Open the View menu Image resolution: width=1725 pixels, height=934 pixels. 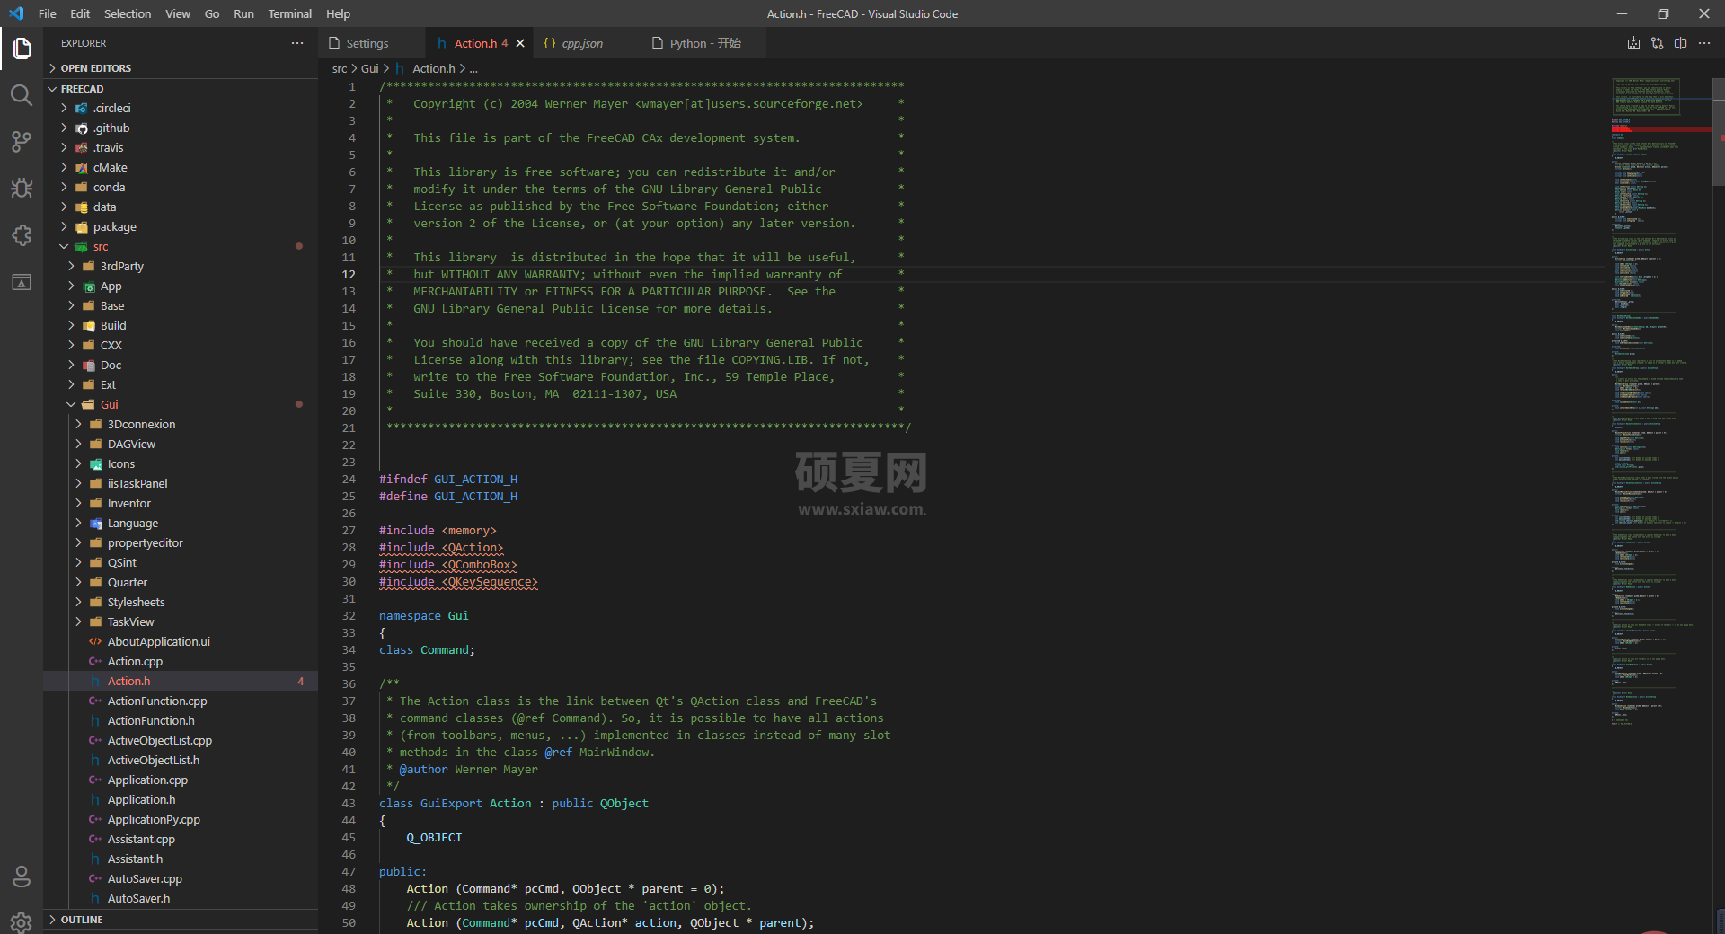click(178, 13)
